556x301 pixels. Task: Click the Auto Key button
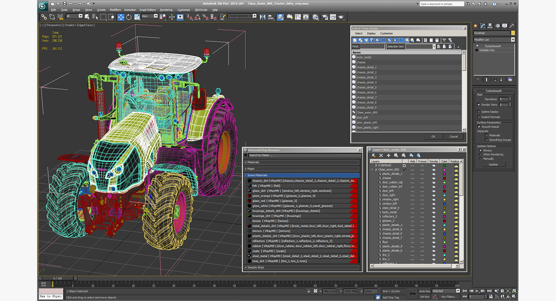(425, 291)
